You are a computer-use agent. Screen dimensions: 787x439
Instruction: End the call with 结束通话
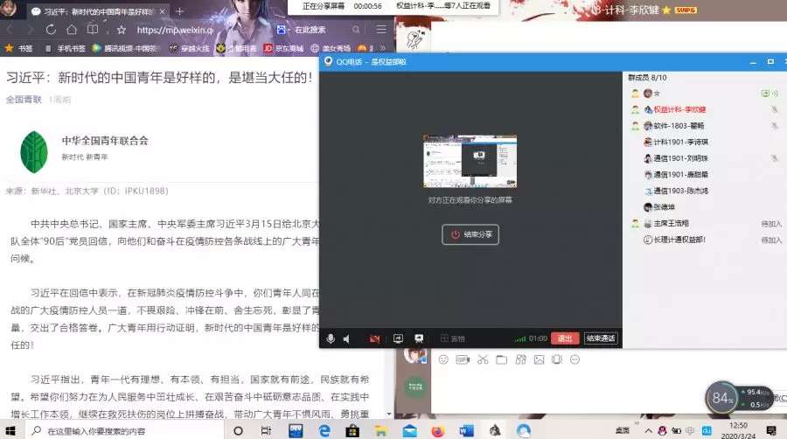[600, 338]
